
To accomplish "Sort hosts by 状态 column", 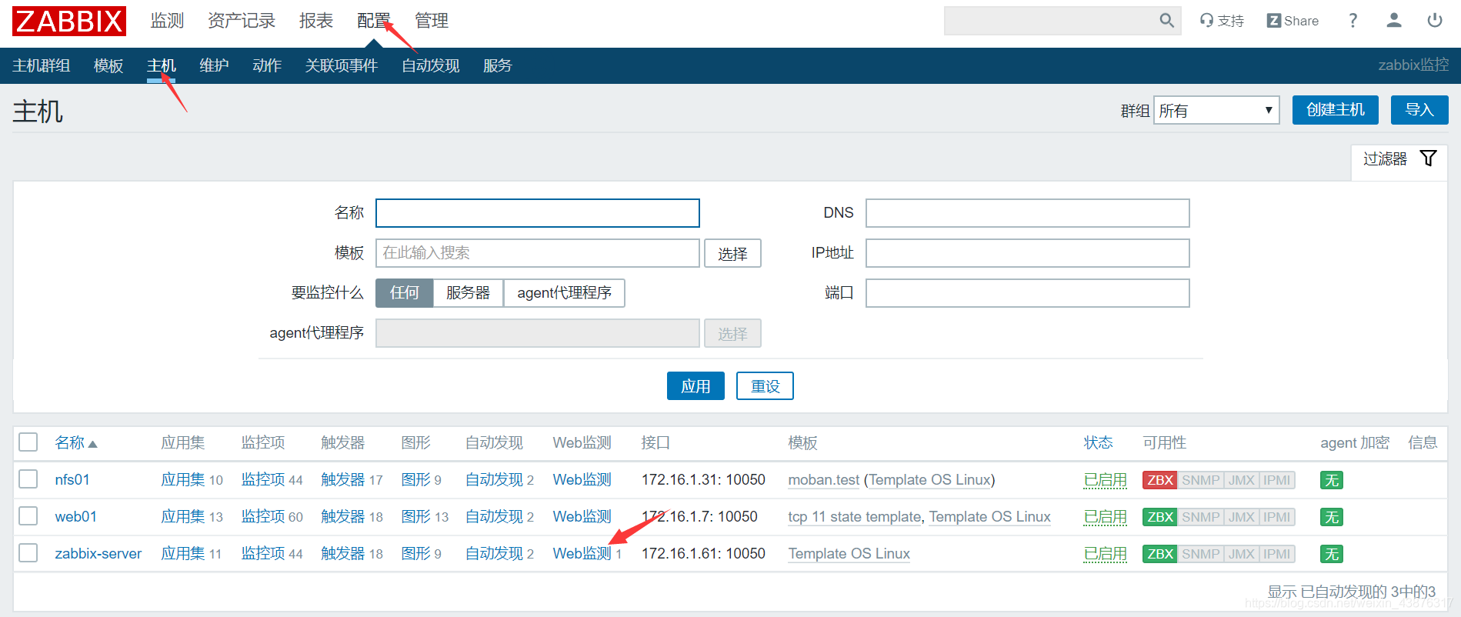I will [x=1098, y=443].
